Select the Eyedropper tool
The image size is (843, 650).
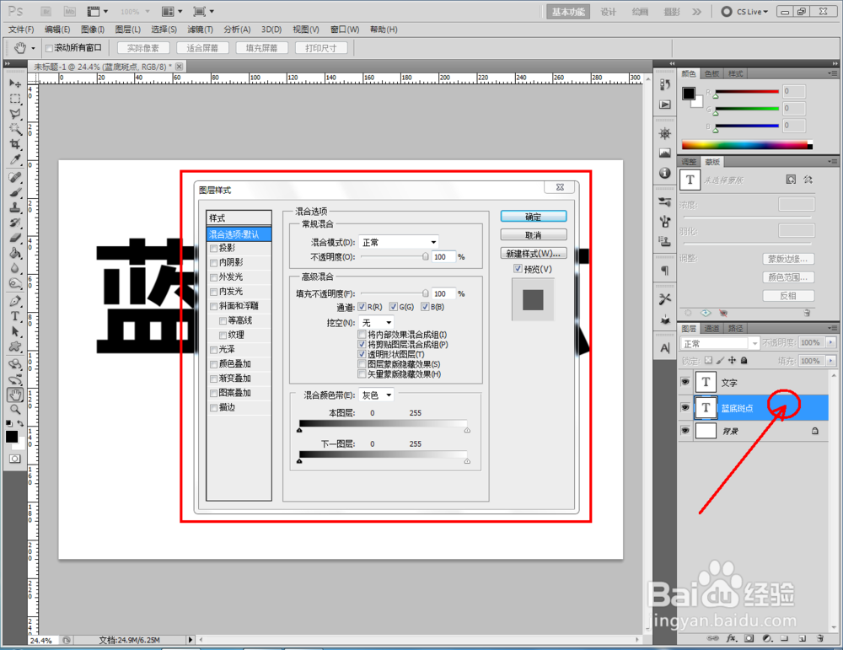15,159
